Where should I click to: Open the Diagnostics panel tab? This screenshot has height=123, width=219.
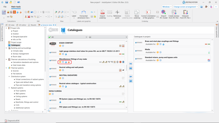12,121
